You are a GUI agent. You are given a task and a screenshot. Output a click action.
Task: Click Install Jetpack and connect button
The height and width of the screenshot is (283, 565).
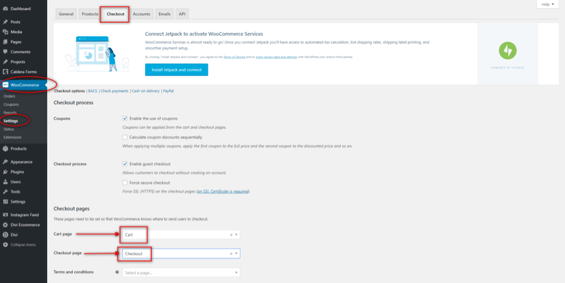point(176,69)
